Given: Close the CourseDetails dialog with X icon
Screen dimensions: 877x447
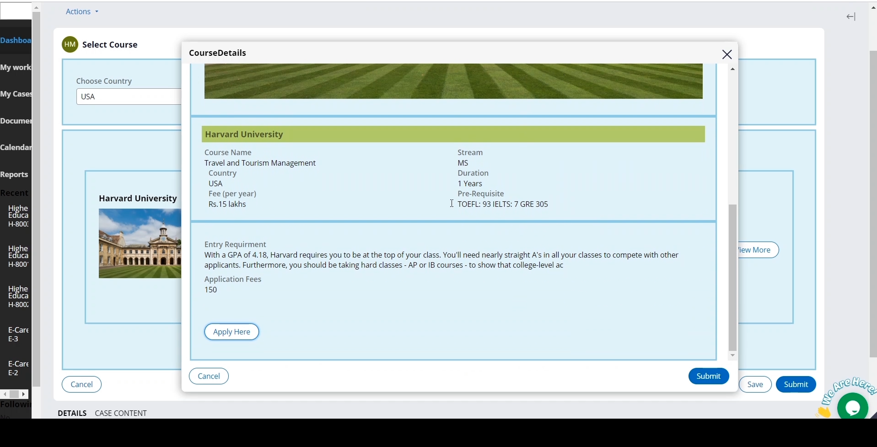Looking at the screenshot, I should click(x=727, y=54).
